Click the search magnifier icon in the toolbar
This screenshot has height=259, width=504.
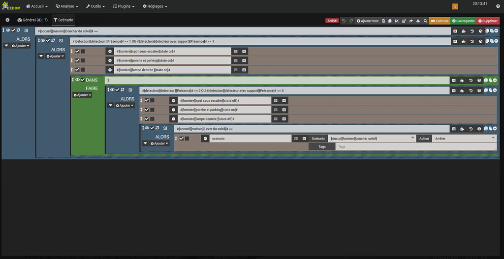click(425, 21)
